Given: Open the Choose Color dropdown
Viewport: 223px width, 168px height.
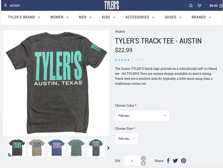Looking at the screenshot, I should (x=142, y=116).
